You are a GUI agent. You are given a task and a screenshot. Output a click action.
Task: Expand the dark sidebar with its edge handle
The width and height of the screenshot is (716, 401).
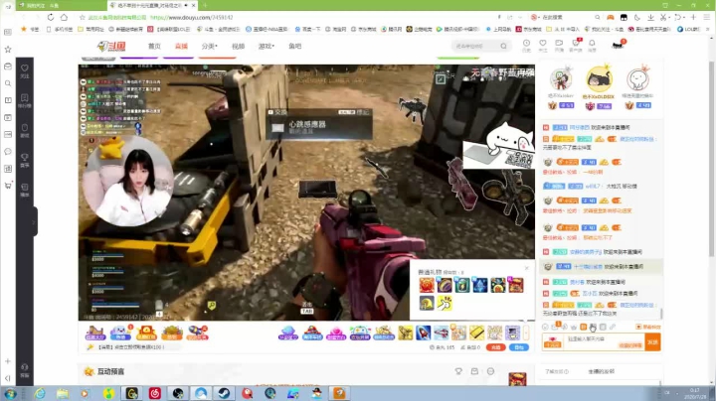(34, 222)
